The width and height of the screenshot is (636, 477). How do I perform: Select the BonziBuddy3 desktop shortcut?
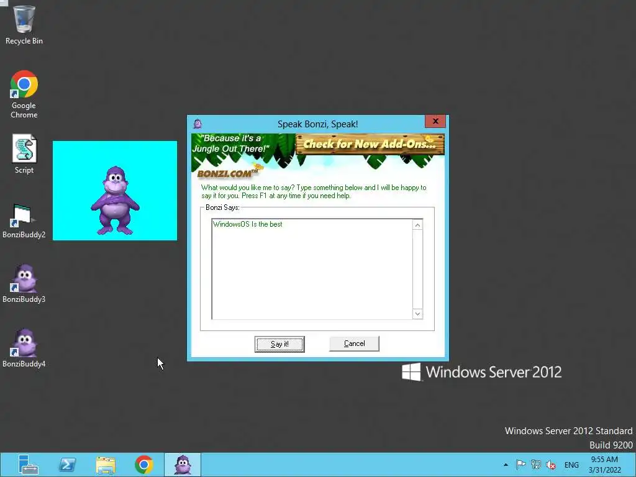[24, 284]
